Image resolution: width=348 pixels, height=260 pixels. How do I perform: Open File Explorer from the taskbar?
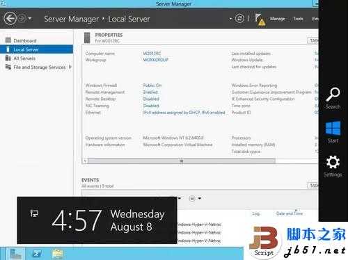coord(58,254)
